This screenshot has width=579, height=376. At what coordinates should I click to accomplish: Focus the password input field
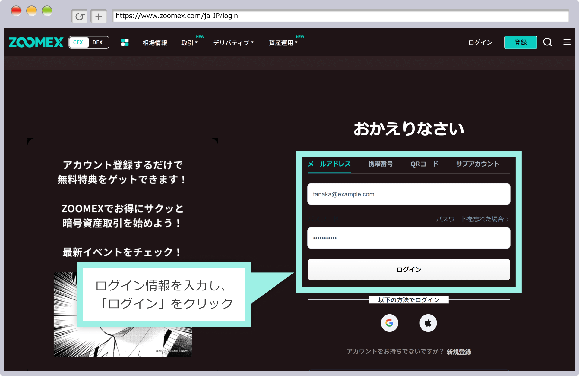coord(409,238)
